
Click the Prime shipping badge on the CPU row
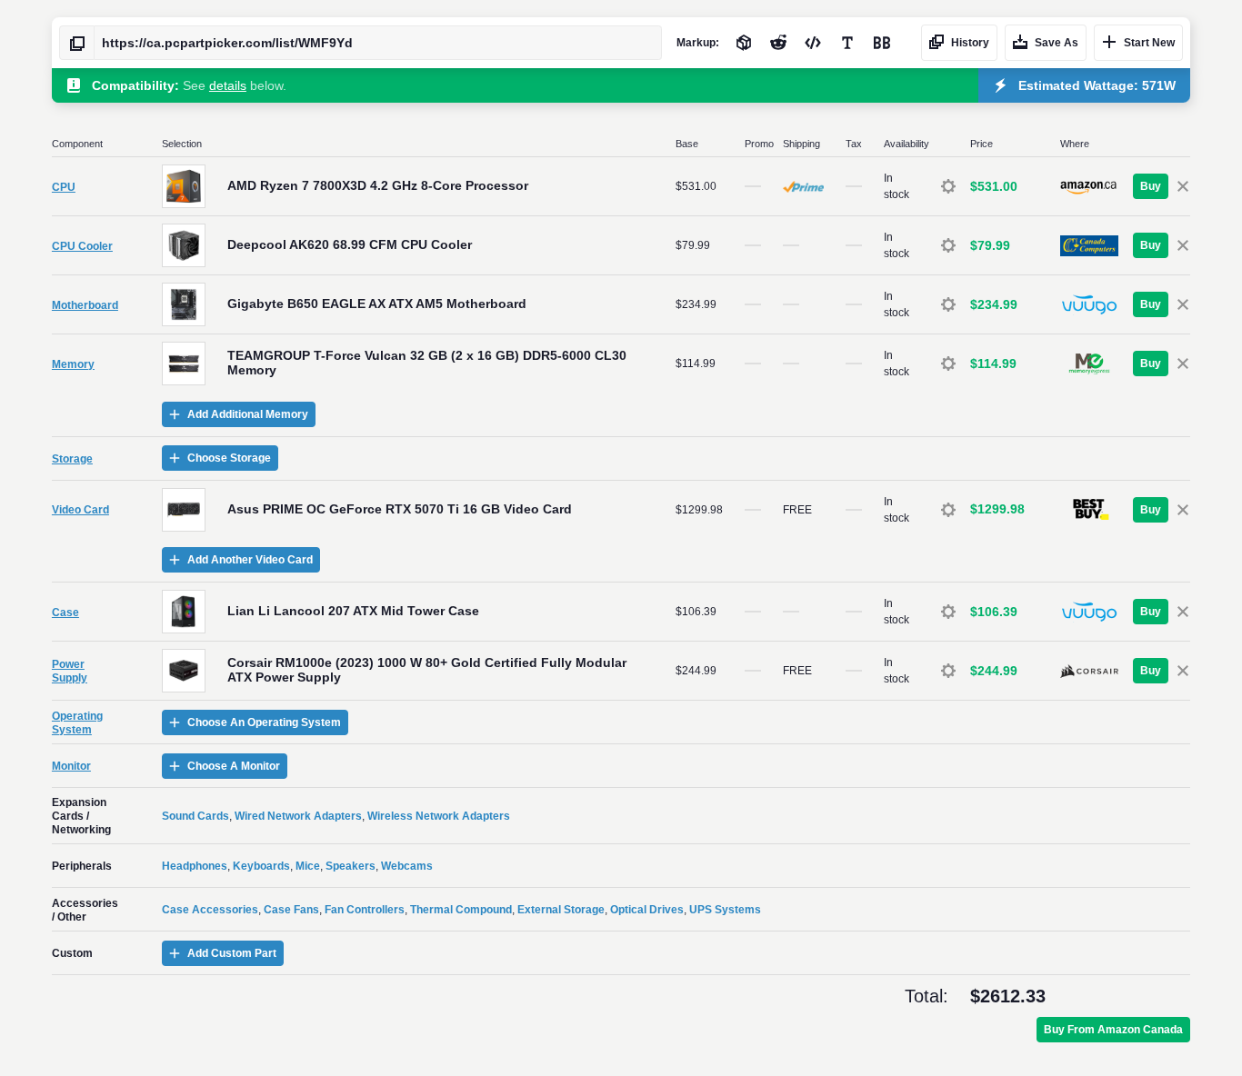804,186
